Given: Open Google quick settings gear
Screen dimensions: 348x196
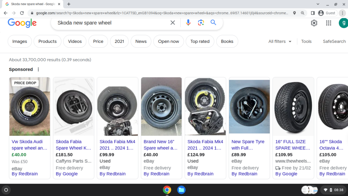Looking at the screenshot, I should 314,23.
